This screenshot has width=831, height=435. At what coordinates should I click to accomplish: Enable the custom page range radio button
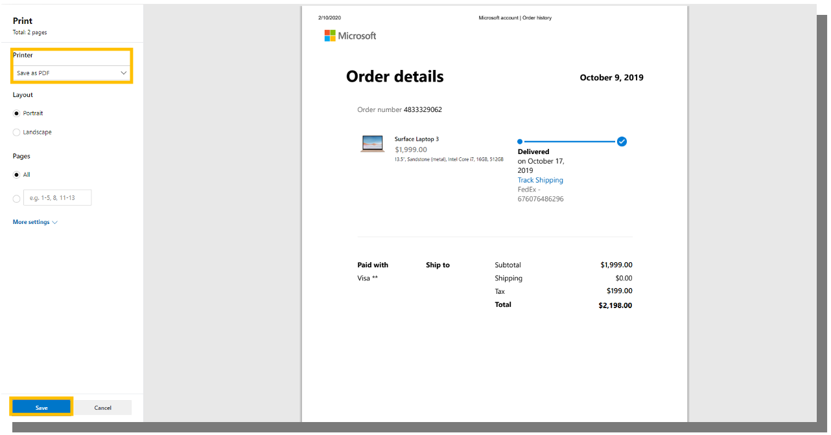click(x=17, y=199)
